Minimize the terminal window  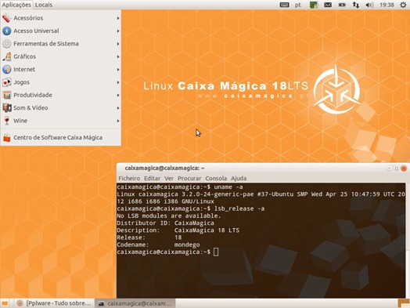click(389, 168)
